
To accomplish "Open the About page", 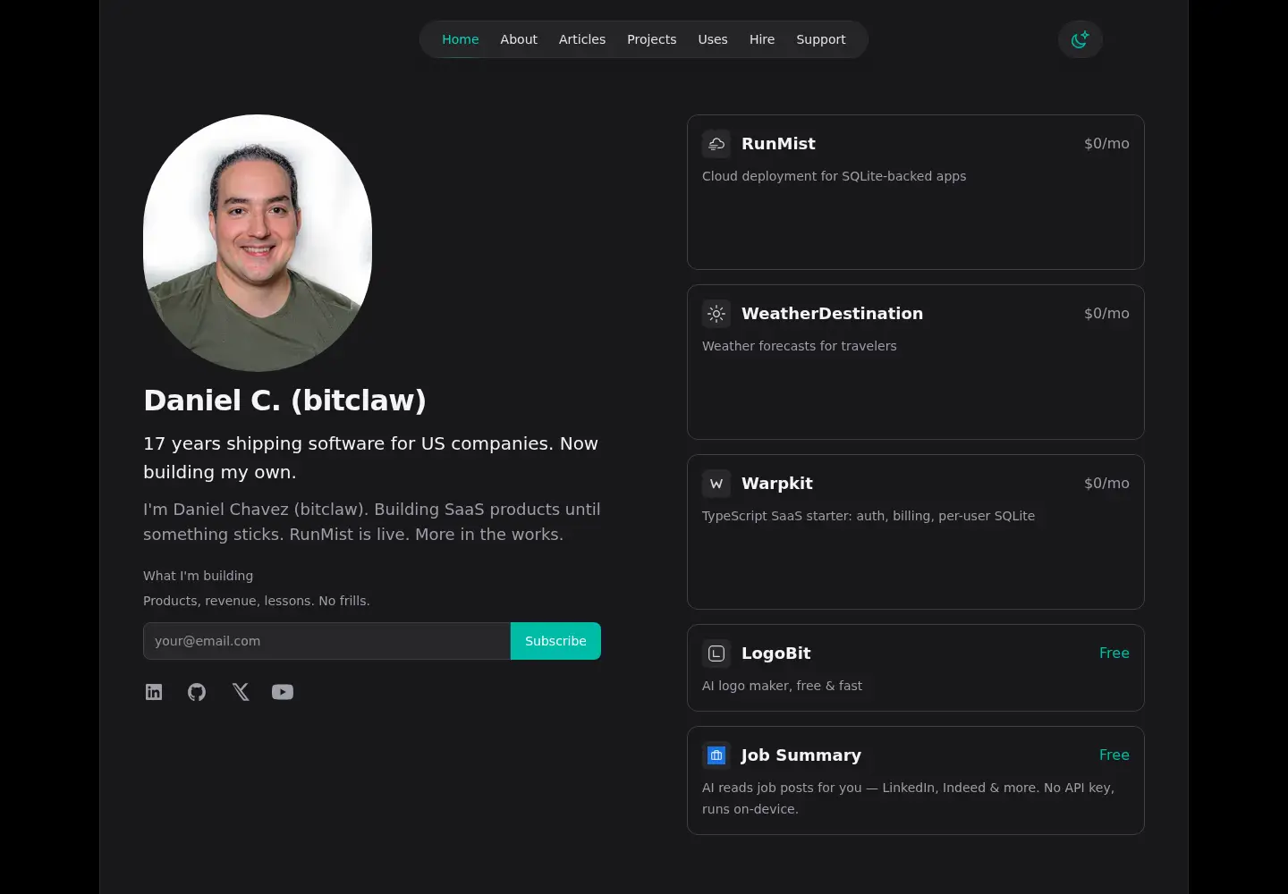I will point(519,39).
